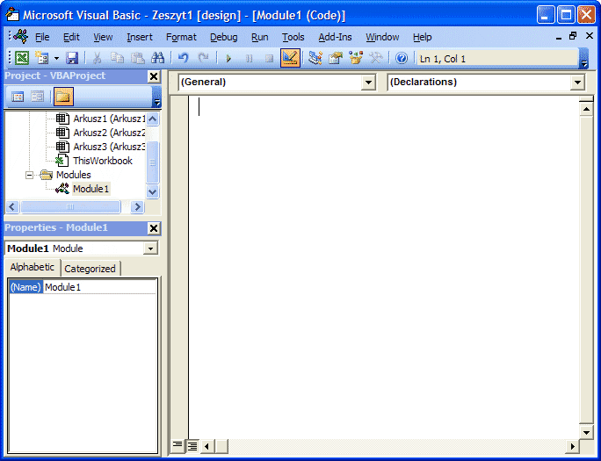
Task: Run macro with the green play icon
Action: (228, 58)
